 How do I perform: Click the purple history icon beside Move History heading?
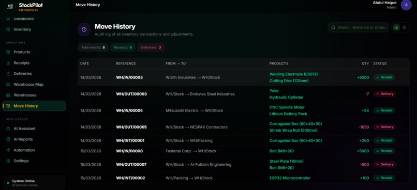[x=84, y=29]
